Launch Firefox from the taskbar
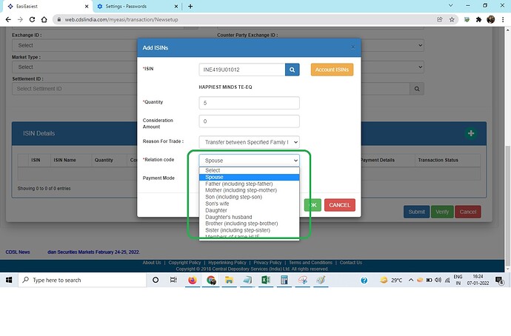Viewport: 511px width, 336px height. pos(193,280)
